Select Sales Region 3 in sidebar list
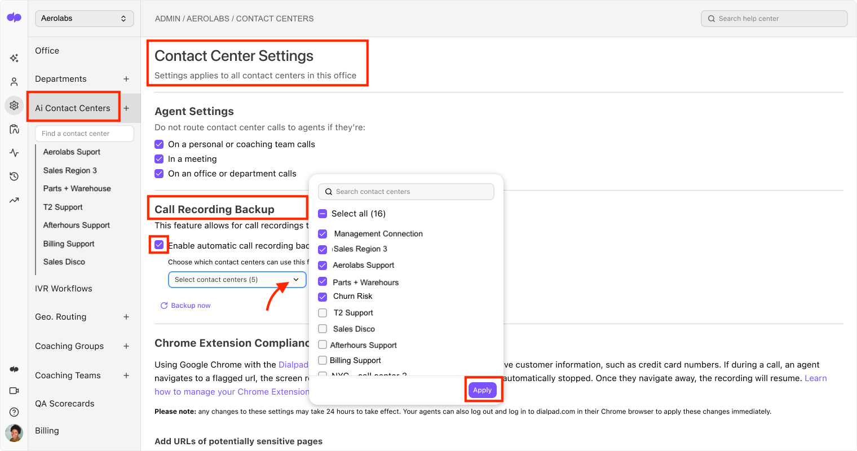The width and height of the screenshot is (857, 451). pos(70,170)
